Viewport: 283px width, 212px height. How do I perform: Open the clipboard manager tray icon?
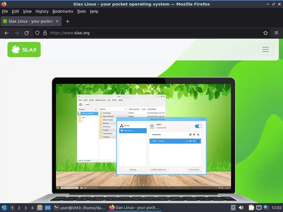point(251,208)
